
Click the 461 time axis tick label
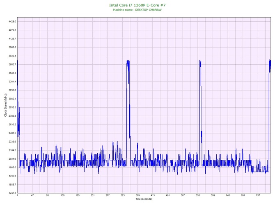168,195
